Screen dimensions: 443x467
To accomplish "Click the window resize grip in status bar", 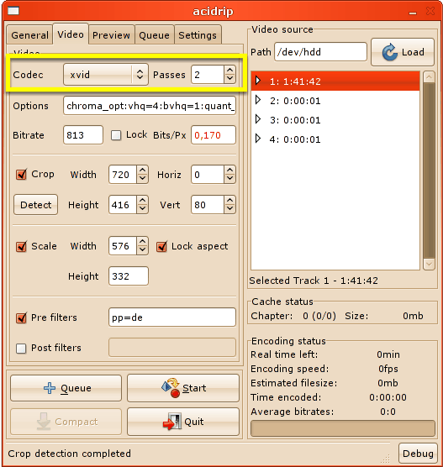I will (x=386, y=459).
